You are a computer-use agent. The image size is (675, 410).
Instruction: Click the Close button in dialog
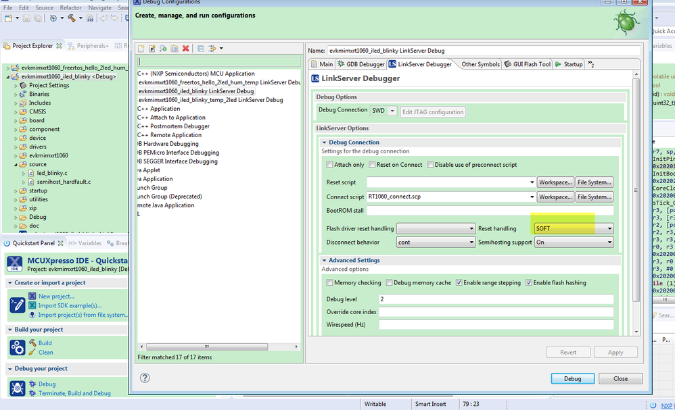620,379
